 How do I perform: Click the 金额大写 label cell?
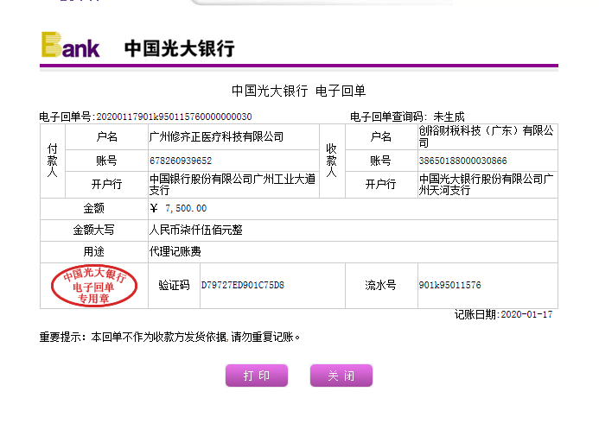click(94, 230)
